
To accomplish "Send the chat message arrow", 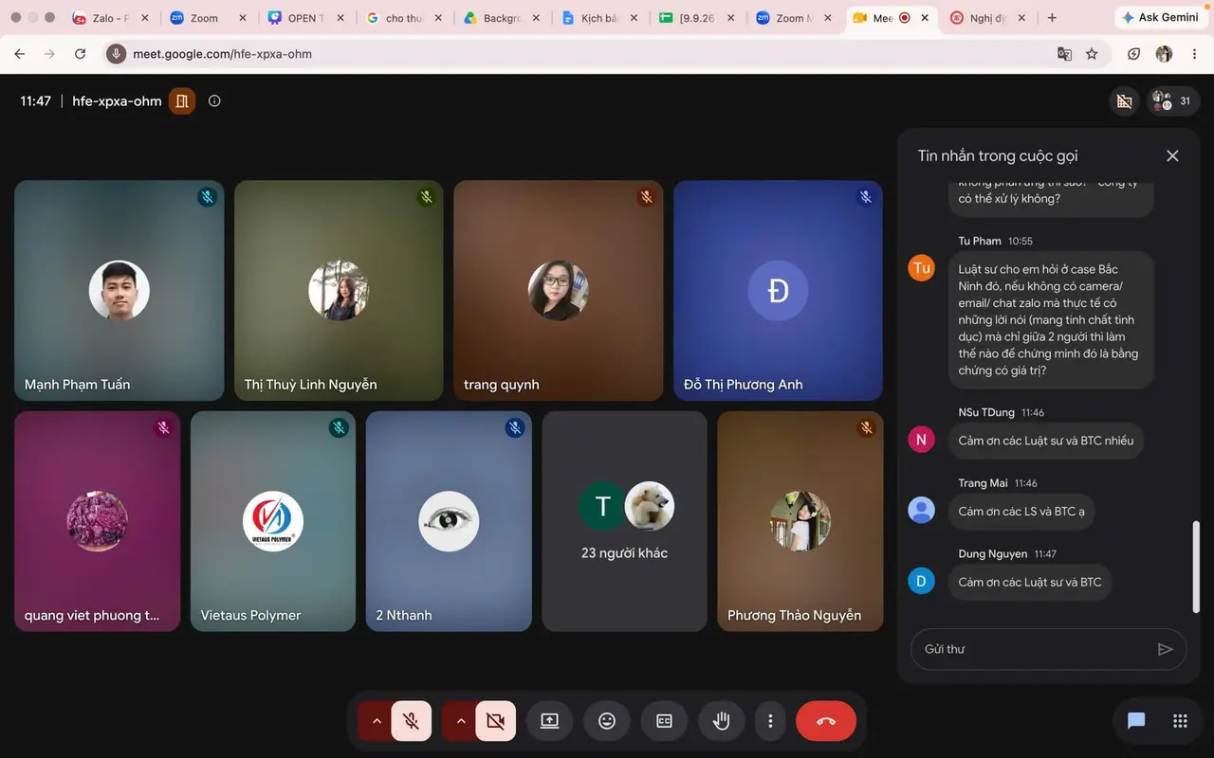I will pyautogui.click(x=1166, y=649).
